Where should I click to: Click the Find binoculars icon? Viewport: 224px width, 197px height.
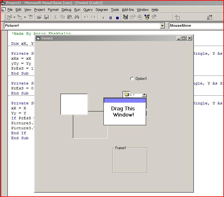tap(77, 17)
